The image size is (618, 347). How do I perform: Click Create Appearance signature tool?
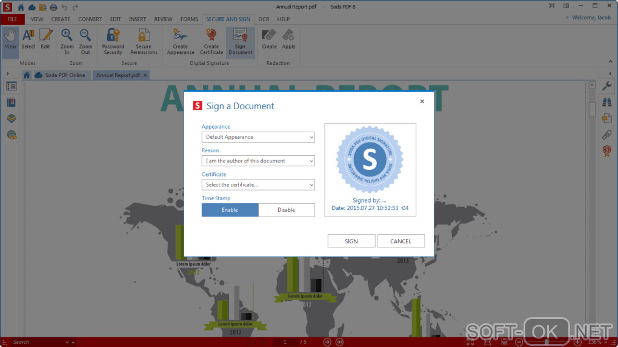pyautogui.click(x=181, y=41)
